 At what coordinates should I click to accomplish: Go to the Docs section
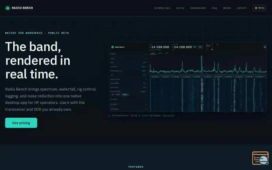coord(180,8)
